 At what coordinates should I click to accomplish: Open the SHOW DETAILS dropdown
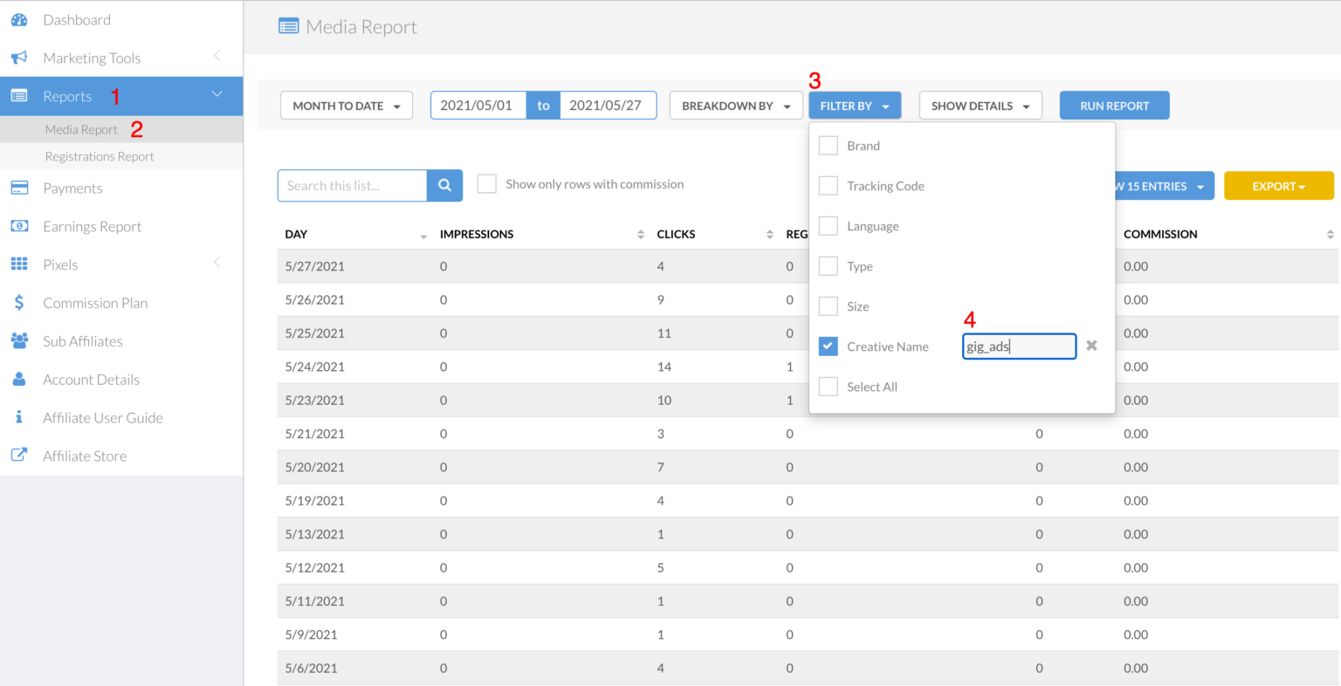pos(980,105)
